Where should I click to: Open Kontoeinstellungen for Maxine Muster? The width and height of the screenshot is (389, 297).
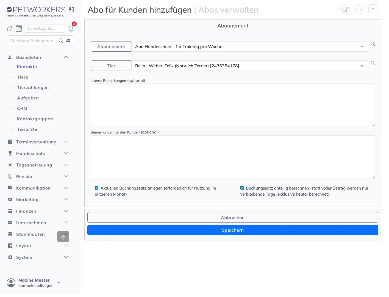[36, 286]
